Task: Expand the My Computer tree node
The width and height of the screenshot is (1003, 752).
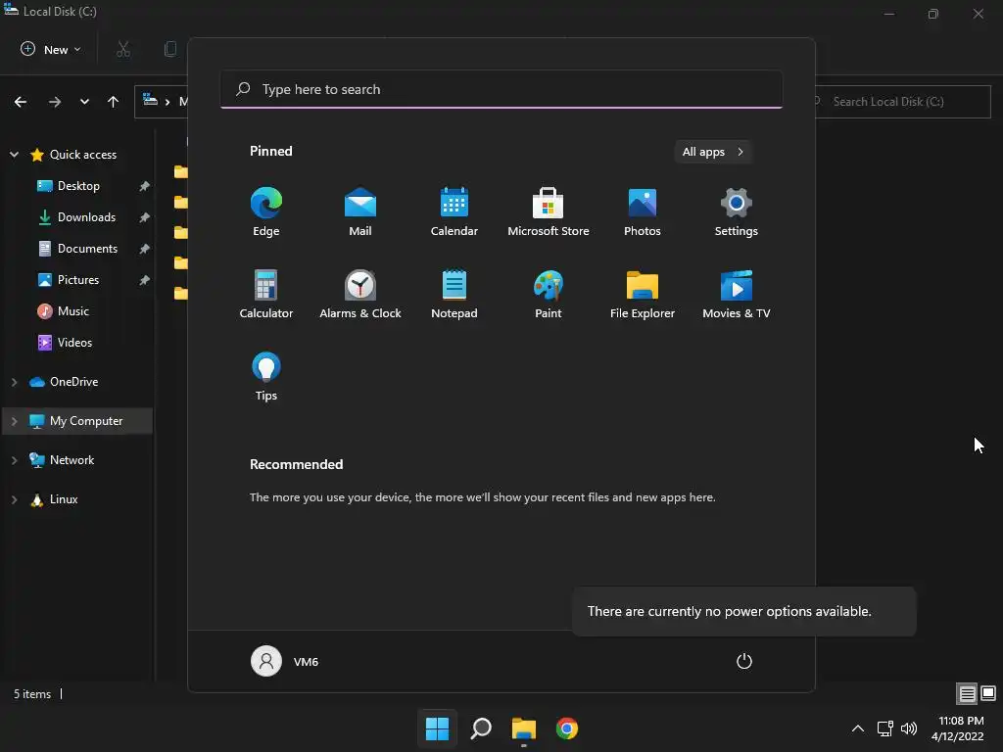Action: pos(14,421)
